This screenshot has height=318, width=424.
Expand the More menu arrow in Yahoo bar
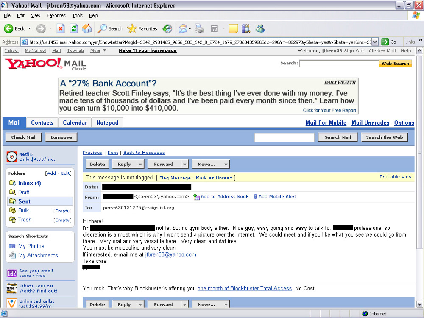click(104, 50)
